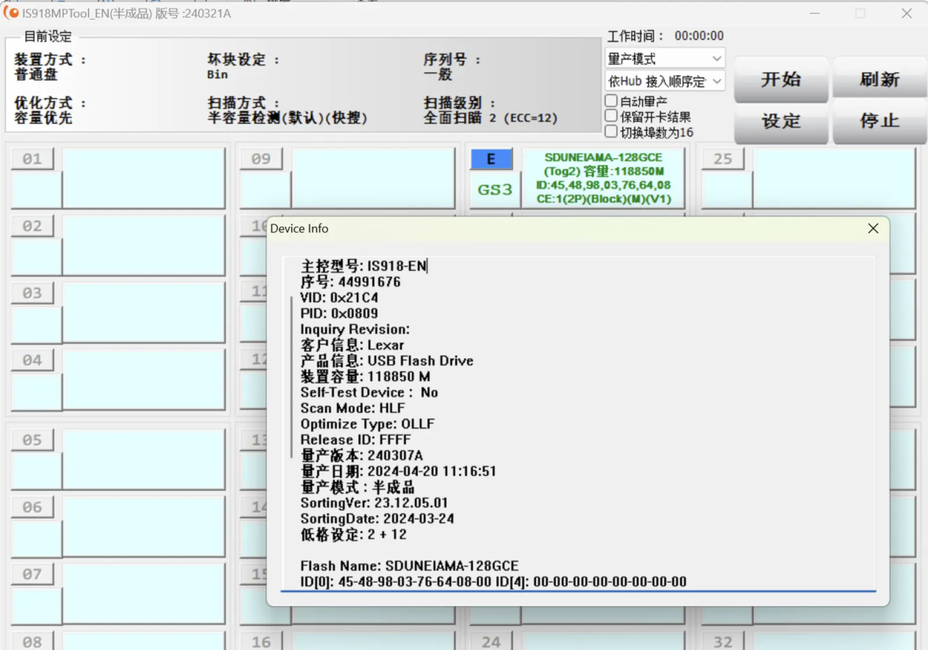Click the 产品信息: USB Flash Drive line
The height and width of the screenshot is (650, 928).
point(387,360)
